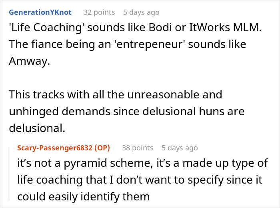Screen dimensions: 280x208
Task: Click the 38 points score
Action: pos(137,148)
